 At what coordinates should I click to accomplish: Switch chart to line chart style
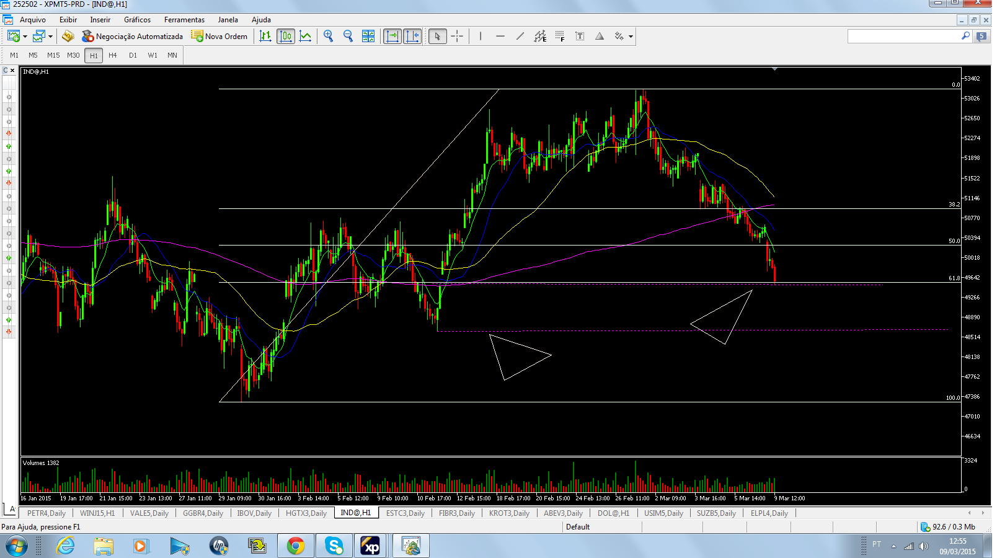point(306,37)
